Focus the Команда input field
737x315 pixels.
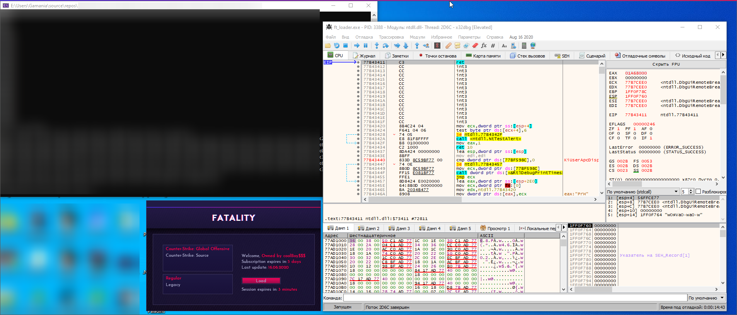click(515, 298)
